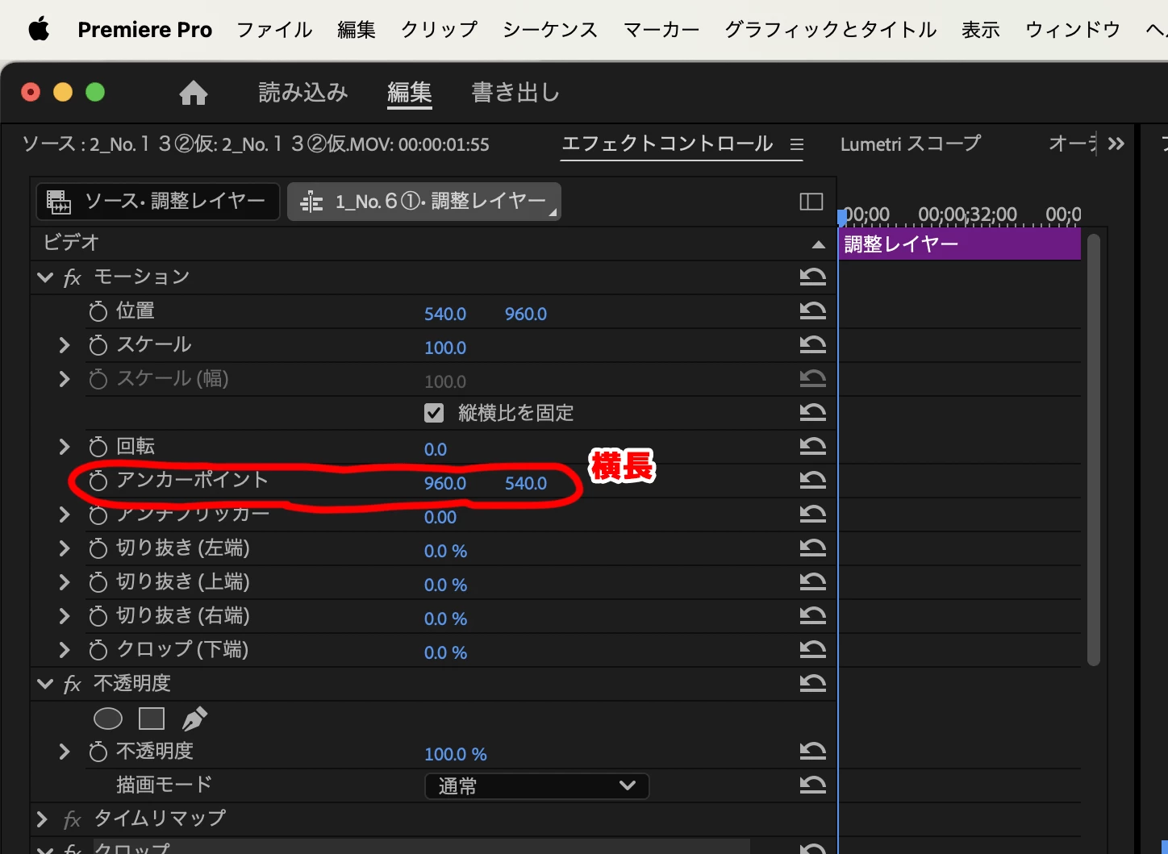This screenshot has height=854, width=1168.
Task: Reset the アンチフリッカー parameter
Action: pyautogui.click(x=813, y=514)
